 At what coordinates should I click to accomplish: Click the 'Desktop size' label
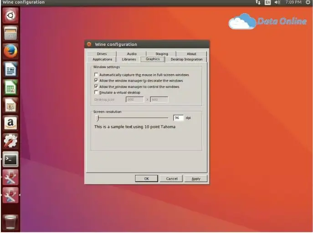pos(104,99)
